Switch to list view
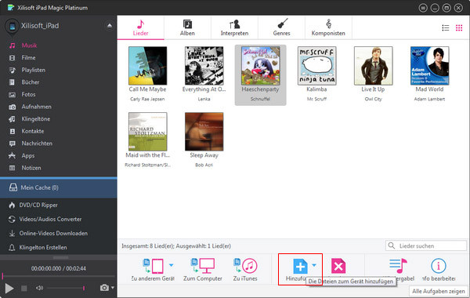Screen dimensions: 470x298 446,28
